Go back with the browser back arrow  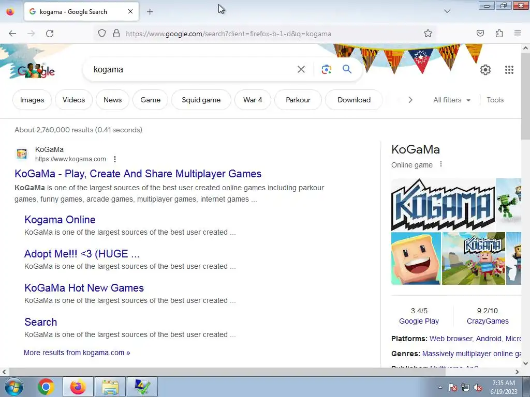point(12,34)
